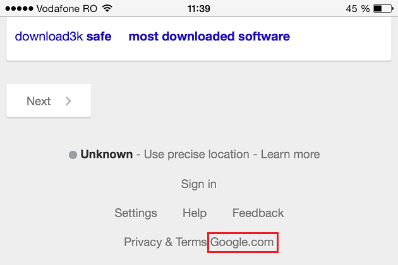Click the chevron arrow beside Next
The image size is (398, 265).
68,101
